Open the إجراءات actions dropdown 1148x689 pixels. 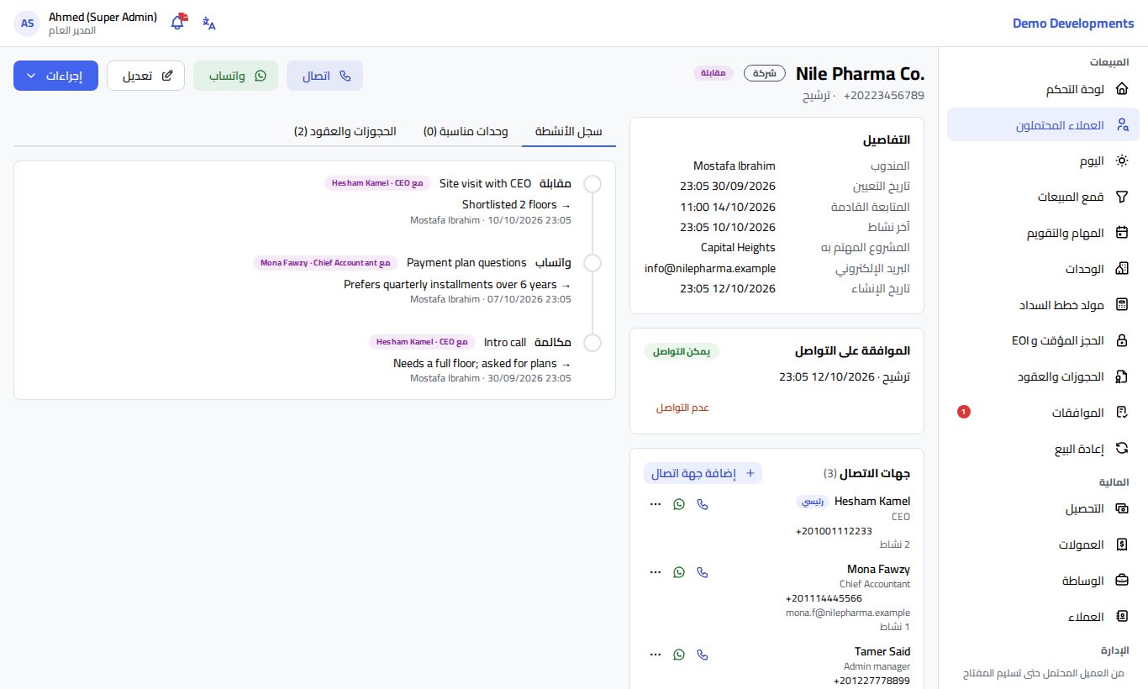(x=55, y=76)
